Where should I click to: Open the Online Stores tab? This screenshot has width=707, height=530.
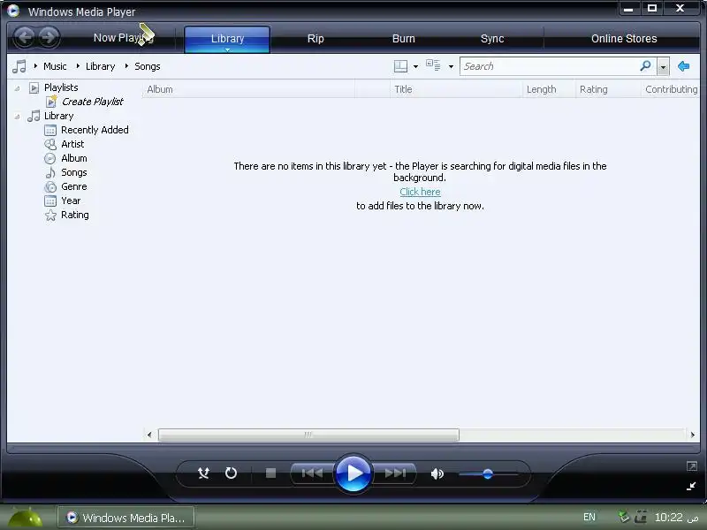(x=624, y=39)
